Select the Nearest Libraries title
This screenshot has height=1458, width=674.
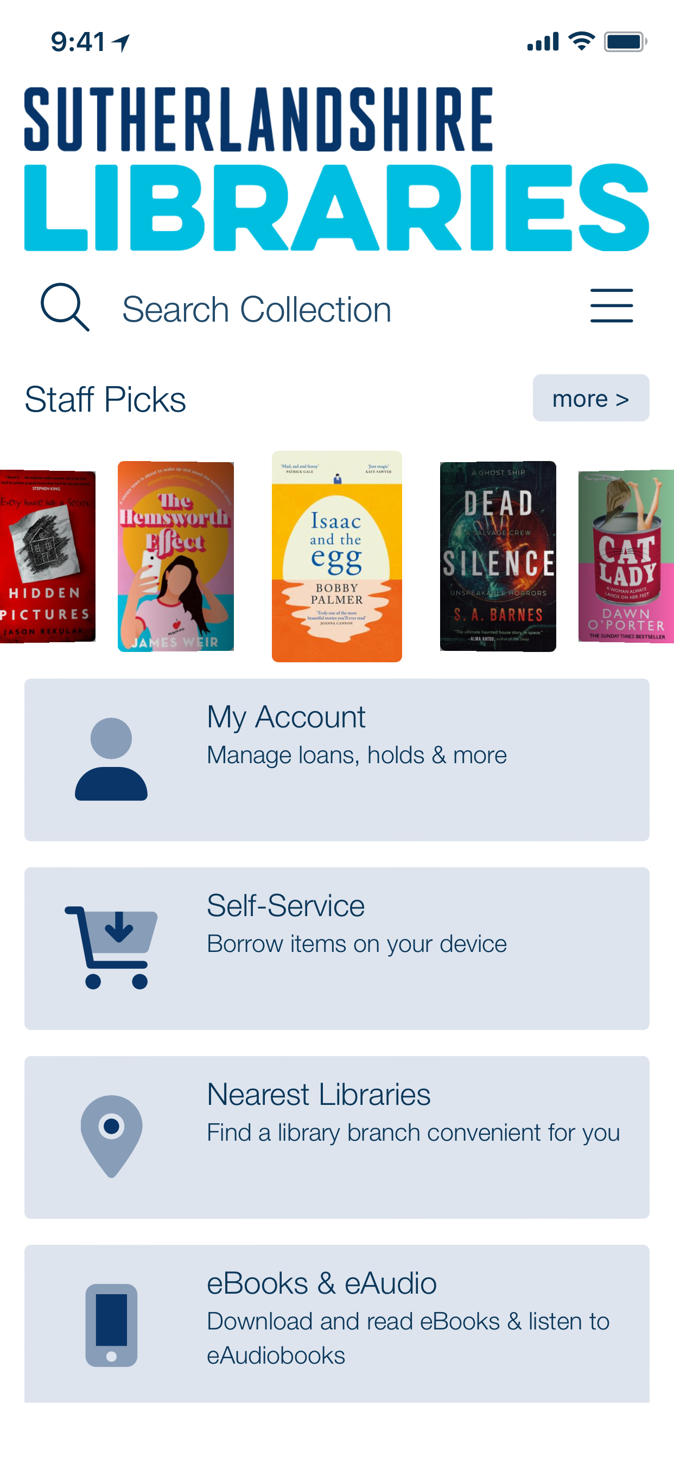(x=319, y=1094)
